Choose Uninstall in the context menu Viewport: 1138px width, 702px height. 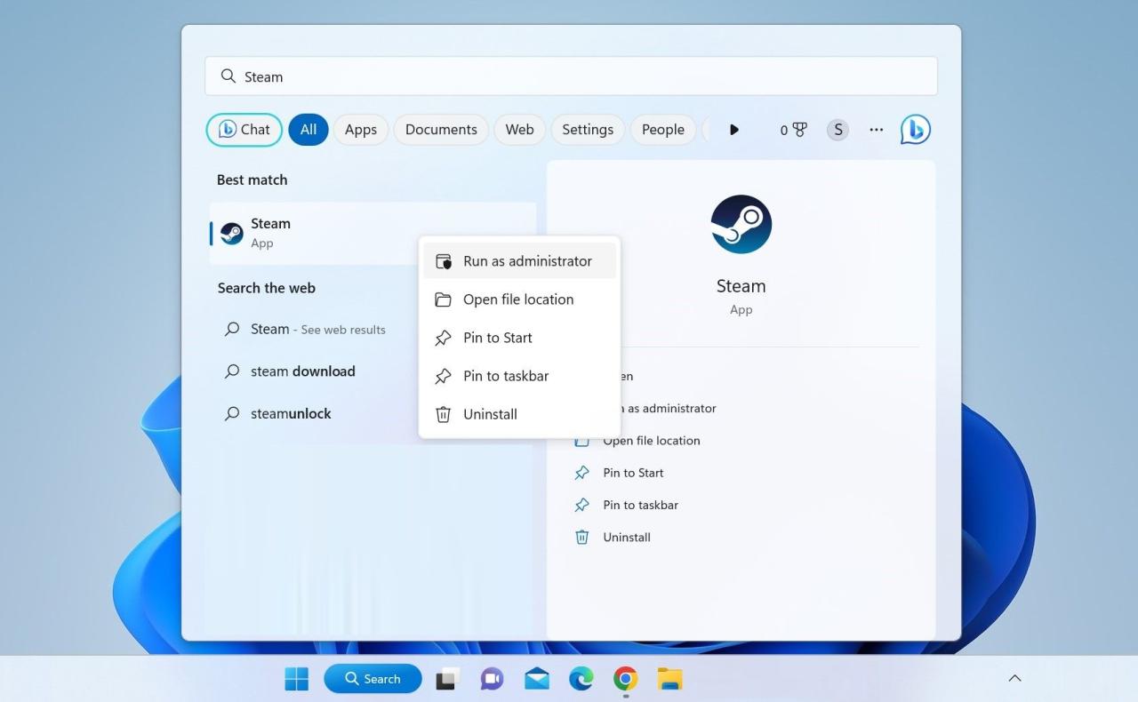(x=519, y=414)
